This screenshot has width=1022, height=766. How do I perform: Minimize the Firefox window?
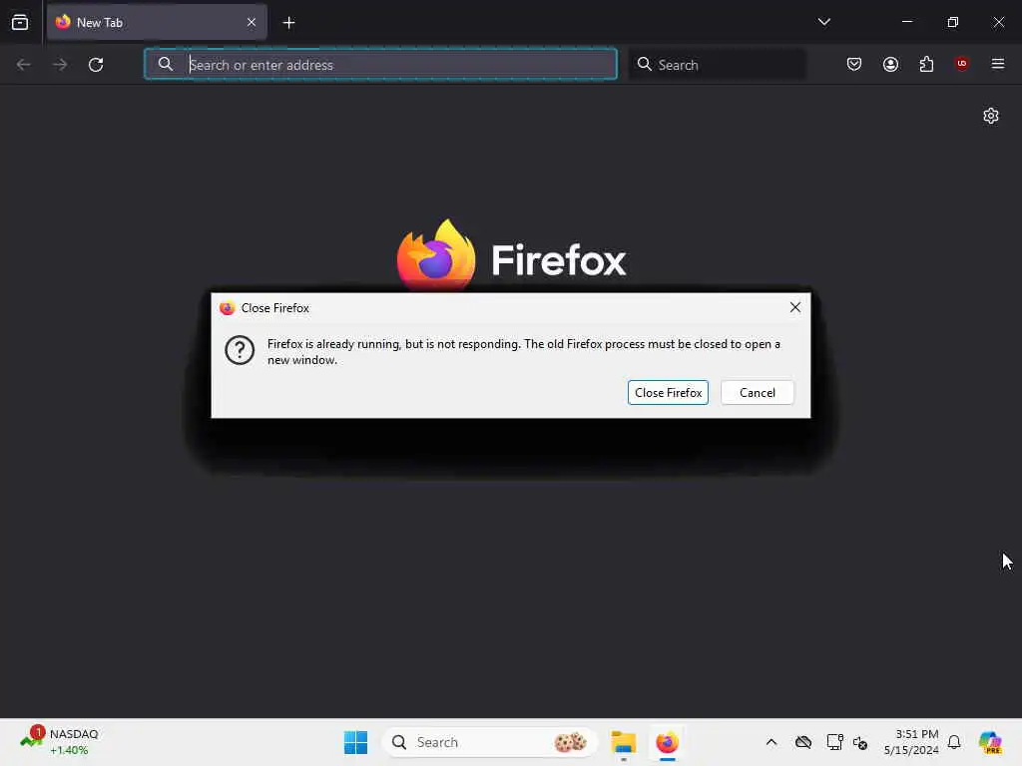(906, 22)
